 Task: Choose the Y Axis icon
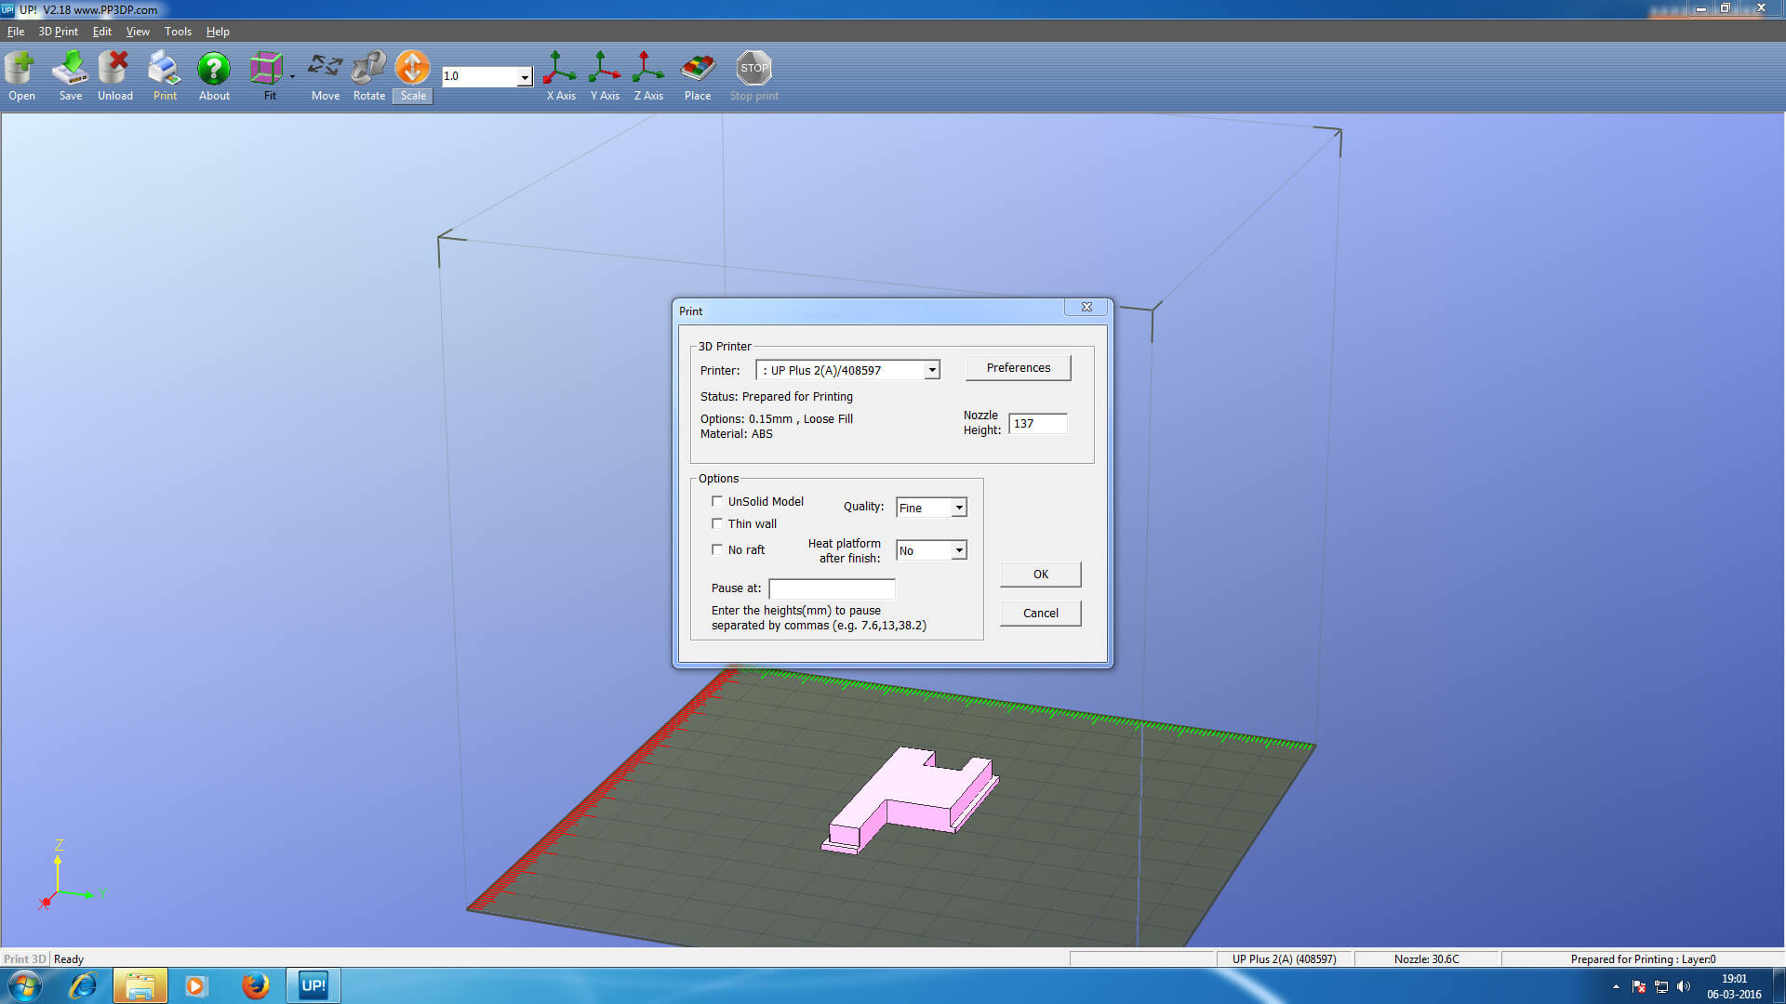605,75
